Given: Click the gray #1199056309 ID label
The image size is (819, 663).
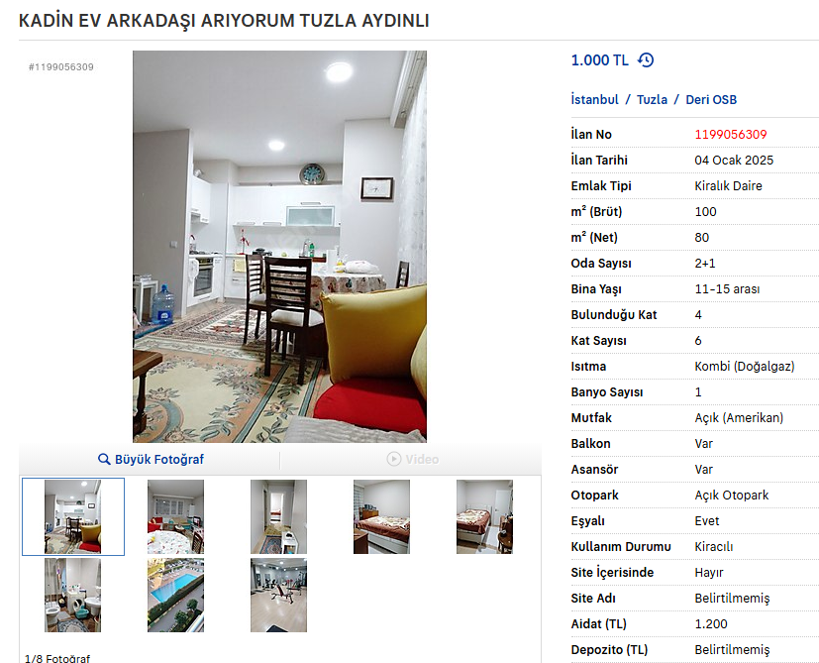Looking at the screenshot, I should (x=61, y=67).
